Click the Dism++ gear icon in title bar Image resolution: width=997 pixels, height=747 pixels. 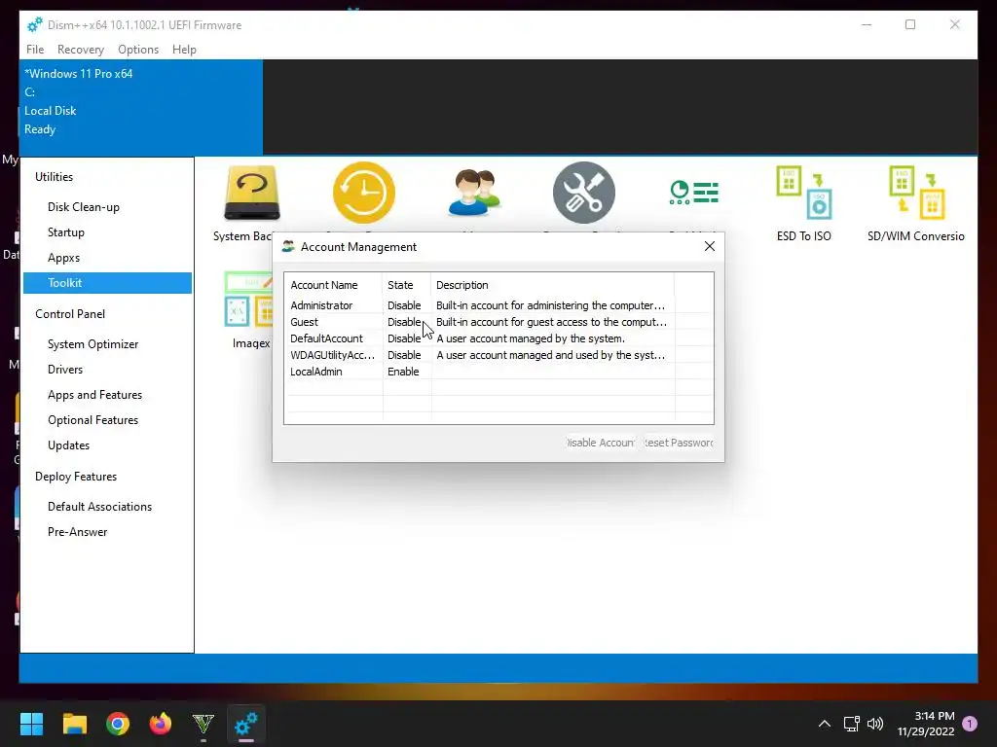point(35,24)
